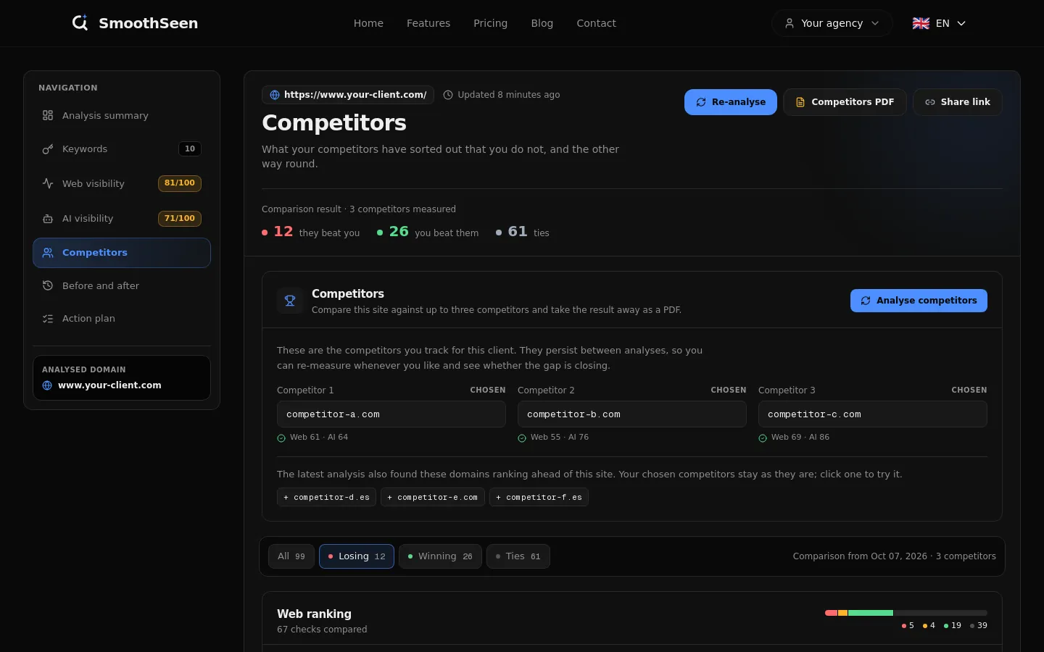Click the Competitor 2 input field

pos(632,414)
